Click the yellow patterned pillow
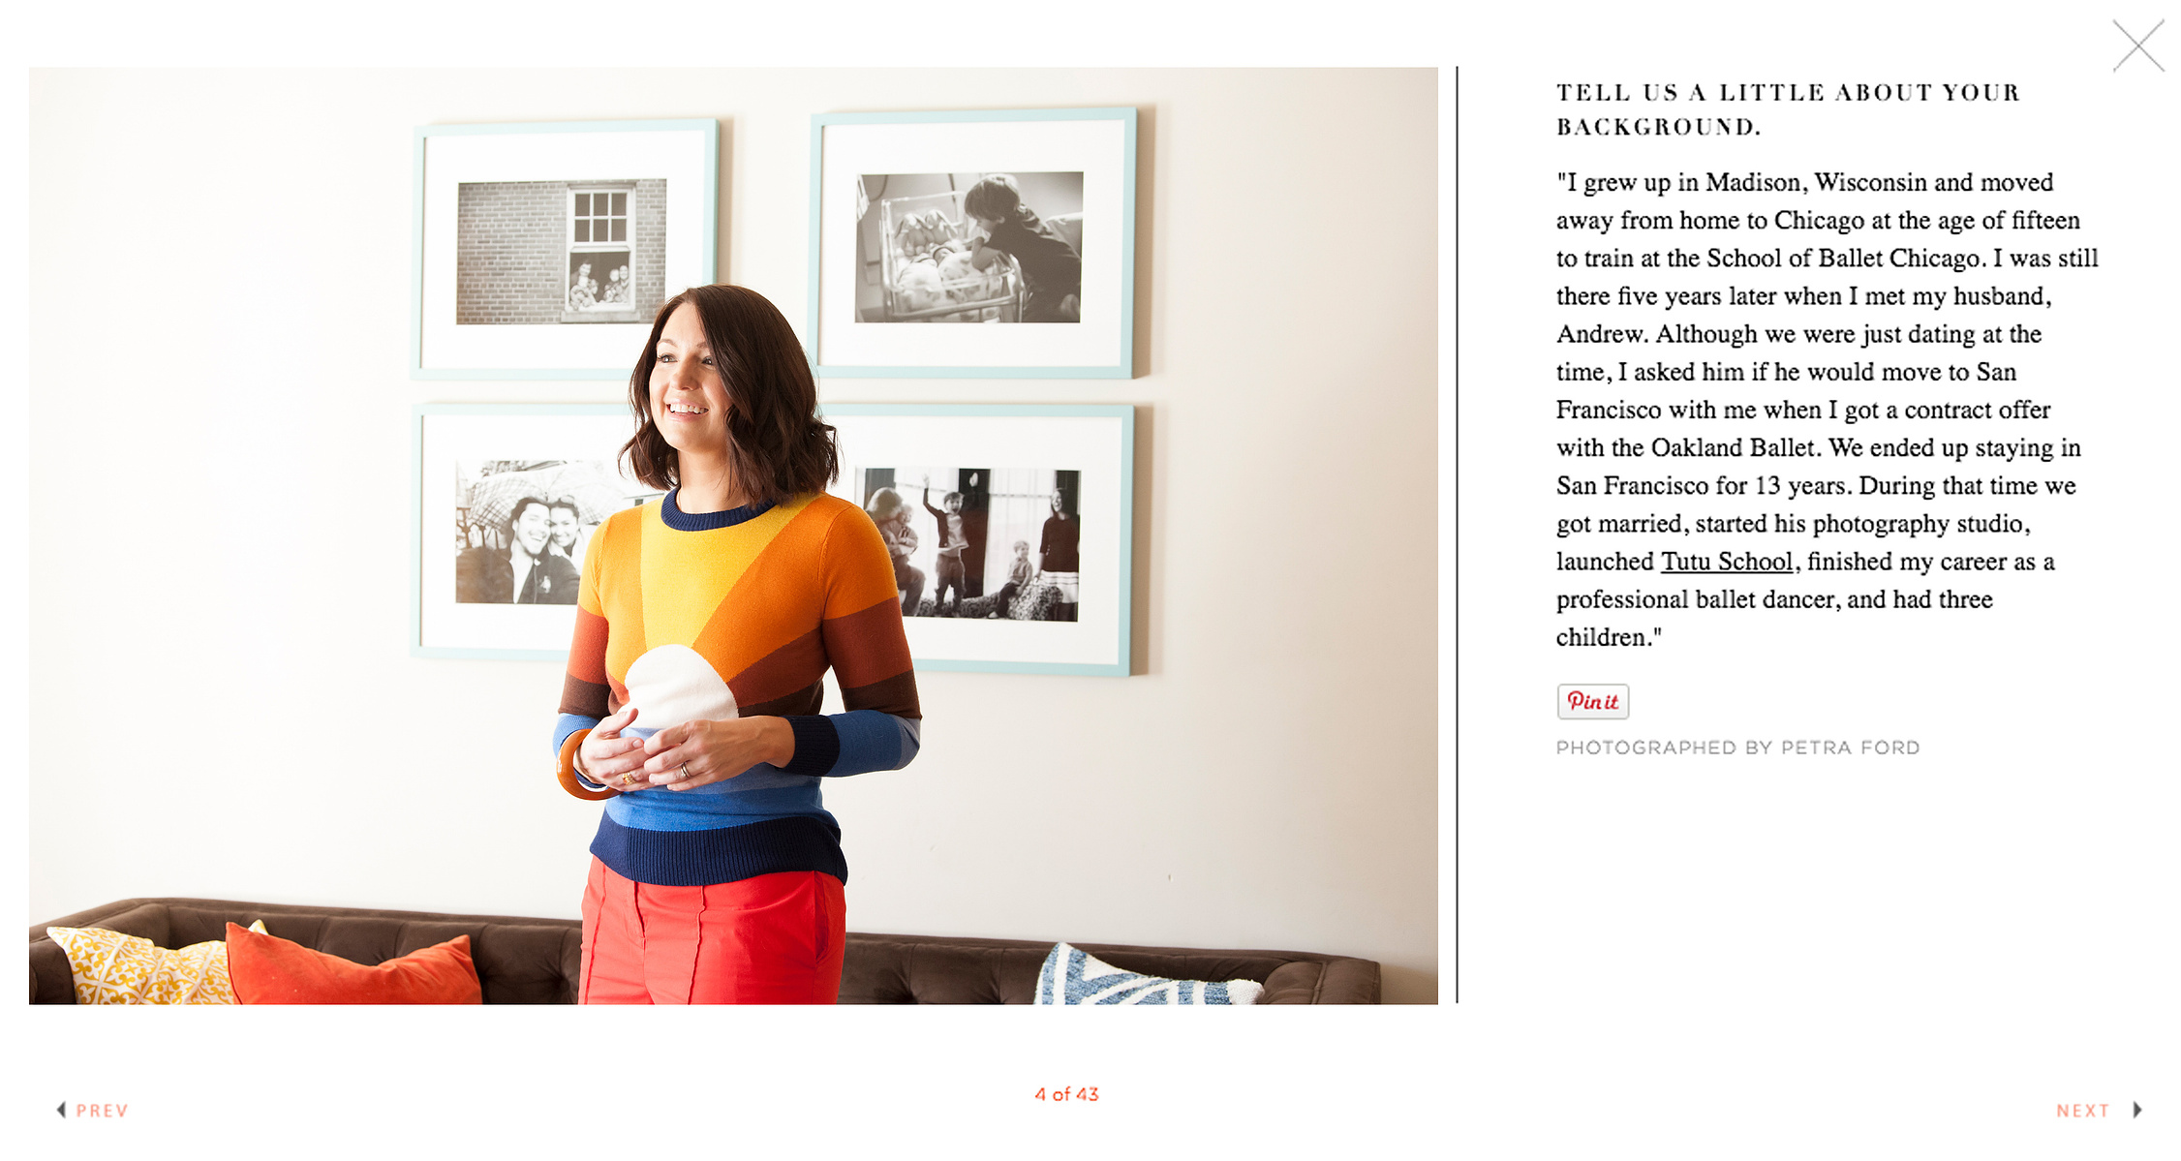 (x=145, y=965)
